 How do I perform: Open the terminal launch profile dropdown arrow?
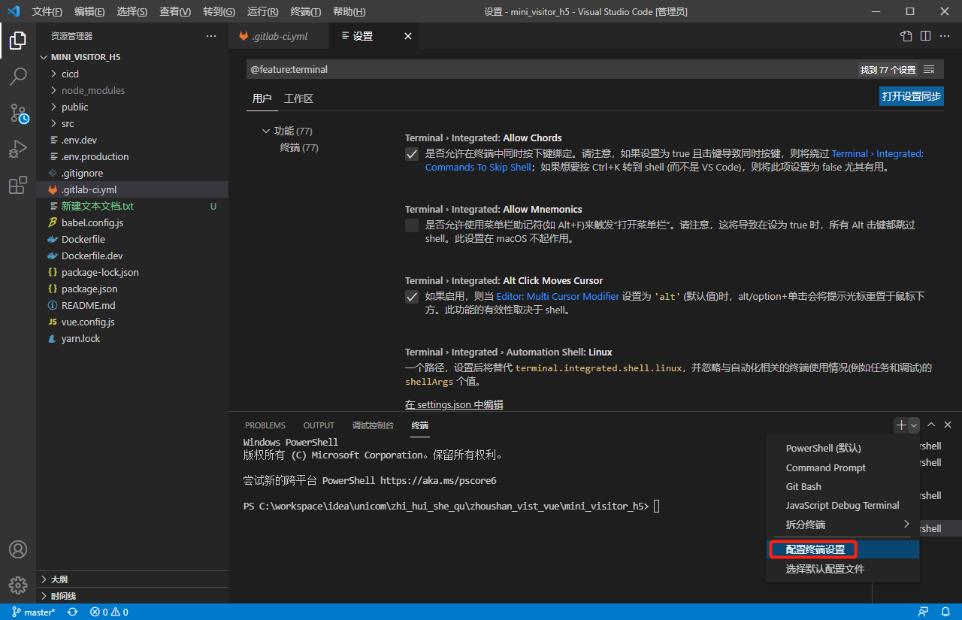pyautogui.click(x=914, y=425)
